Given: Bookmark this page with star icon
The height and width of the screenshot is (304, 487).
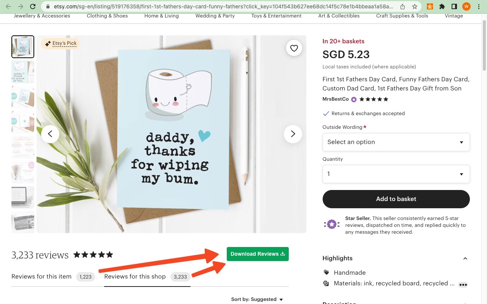Looking at the screenshot, I should tap(415, 6).
